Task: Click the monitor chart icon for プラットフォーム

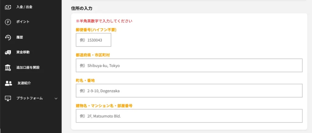Action: coord(8,98)
